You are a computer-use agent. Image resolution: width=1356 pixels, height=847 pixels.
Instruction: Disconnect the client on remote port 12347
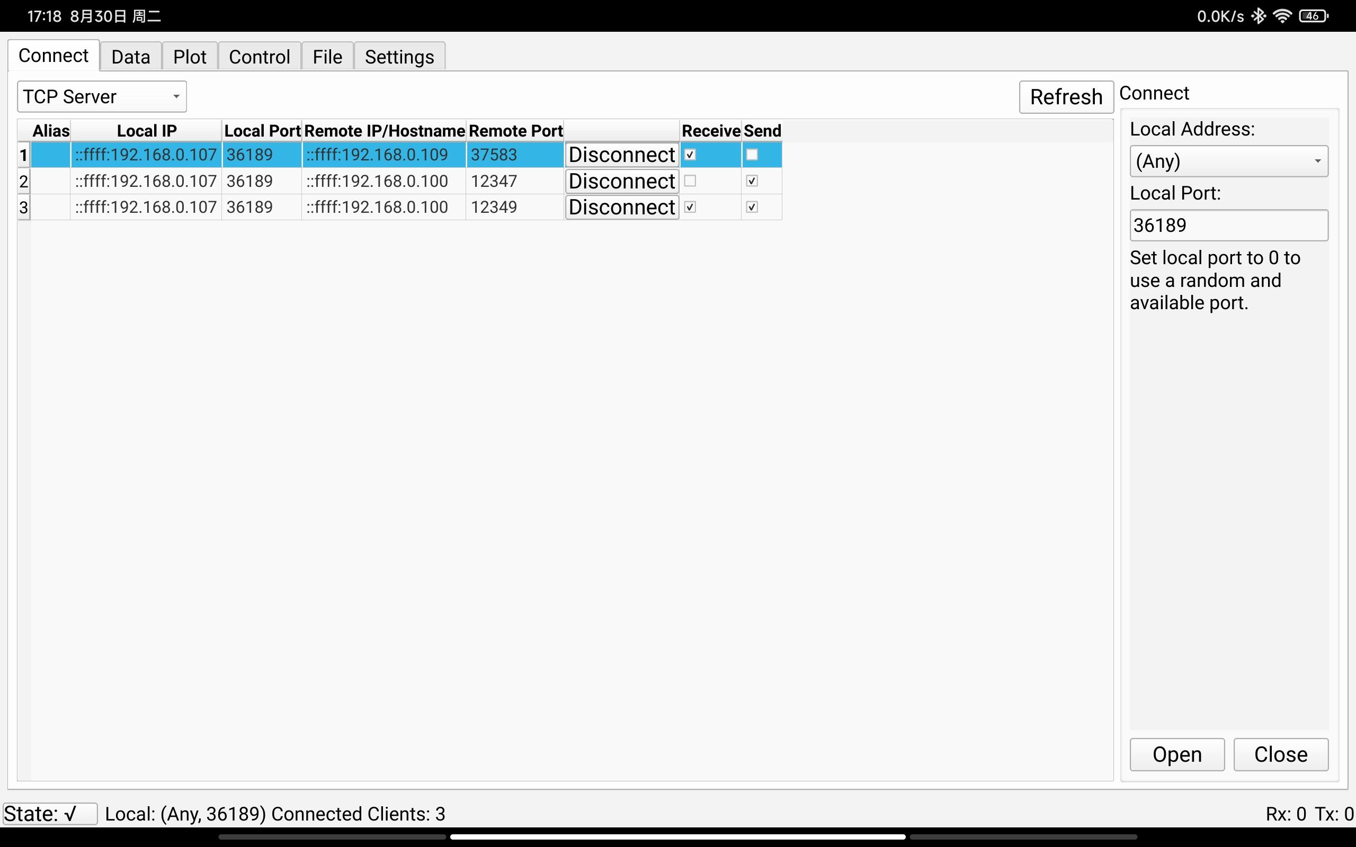tap(621, 181)
